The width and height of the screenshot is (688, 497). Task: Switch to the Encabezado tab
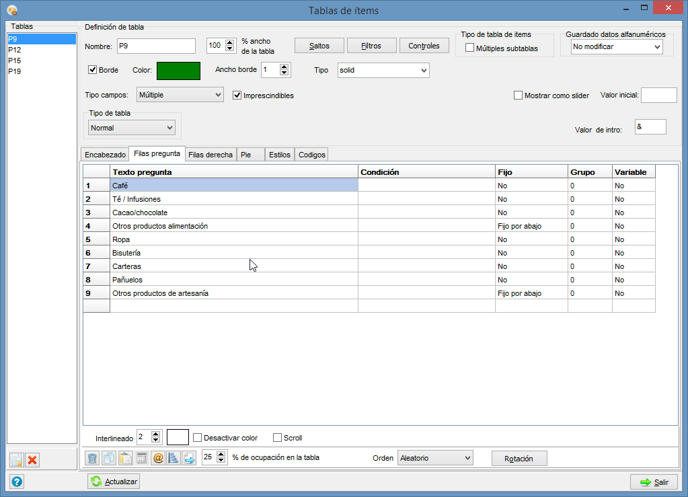pos(106,155)
